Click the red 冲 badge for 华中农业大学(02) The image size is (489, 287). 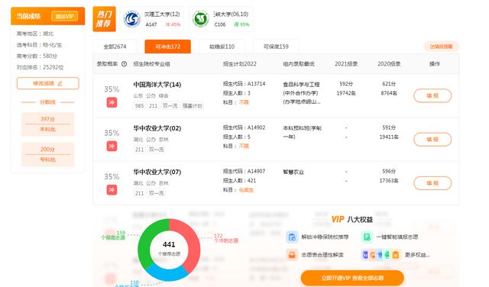(112, 146)
